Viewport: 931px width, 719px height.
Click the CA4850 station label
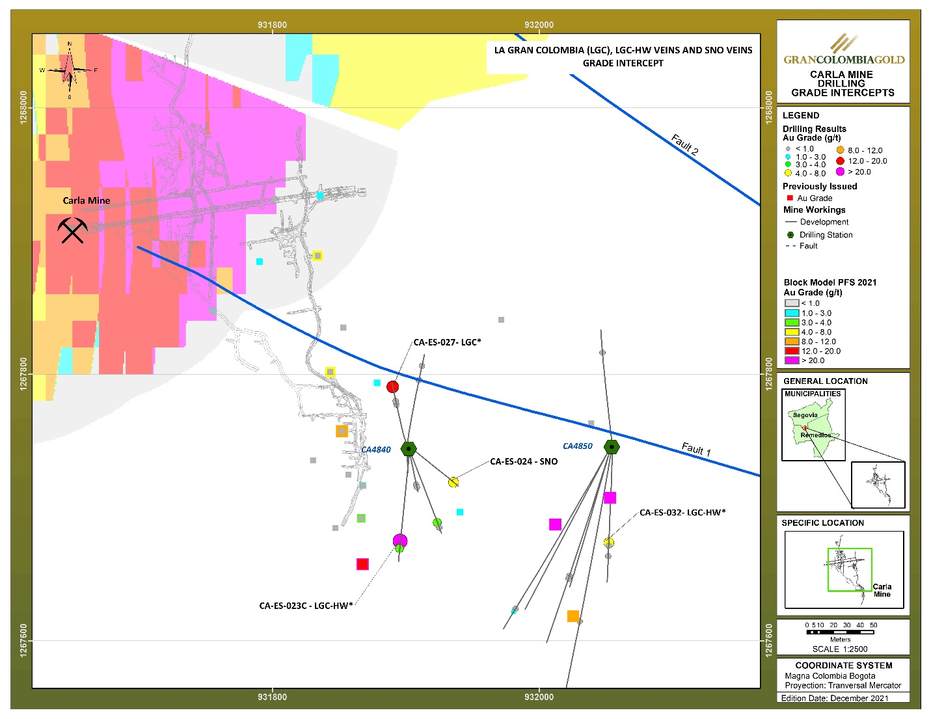tap(578, 446)
